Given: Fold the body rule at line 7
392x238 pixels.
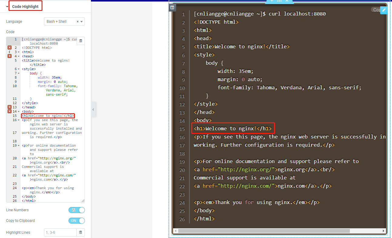Looking at the screenshot, I should [18, 73].
